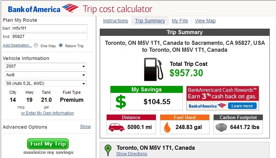The width and height of the screenshot is (276, 158).
Task: Click the End zip code field
Action: (49, 37)
